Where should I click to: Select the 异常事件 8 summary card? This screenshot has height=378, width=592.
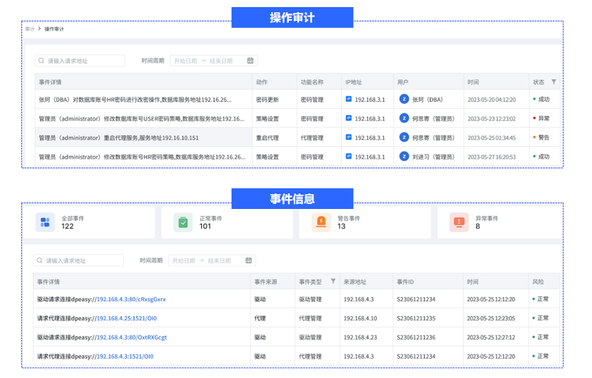[x=500, y=222]
